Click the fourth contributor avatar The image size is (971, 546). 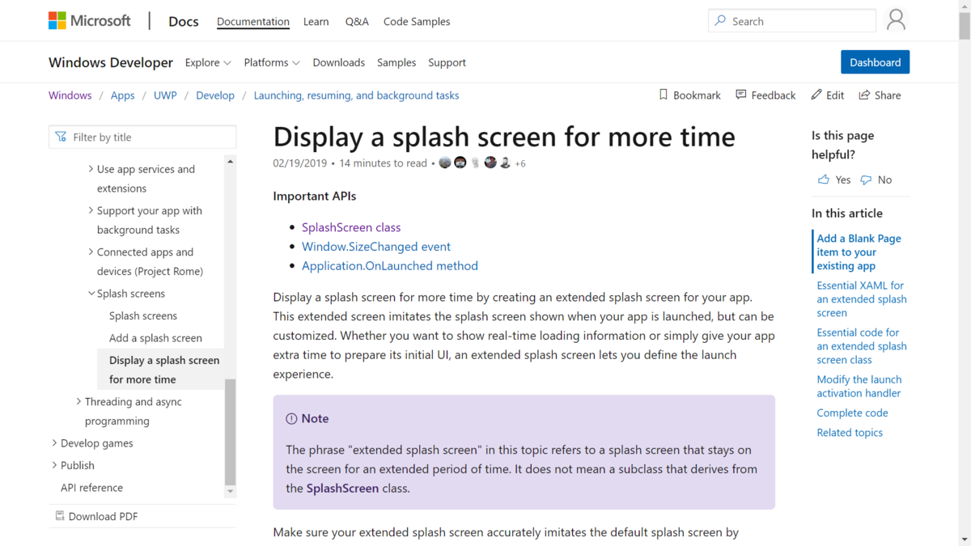[490, 163]
